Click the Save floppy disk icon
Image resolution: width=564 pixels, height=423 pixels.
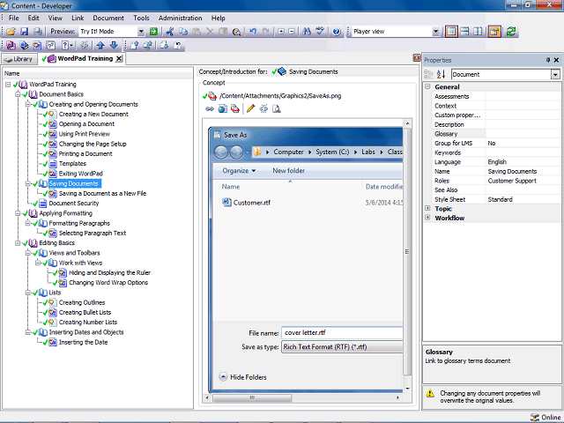pos(24,32)
